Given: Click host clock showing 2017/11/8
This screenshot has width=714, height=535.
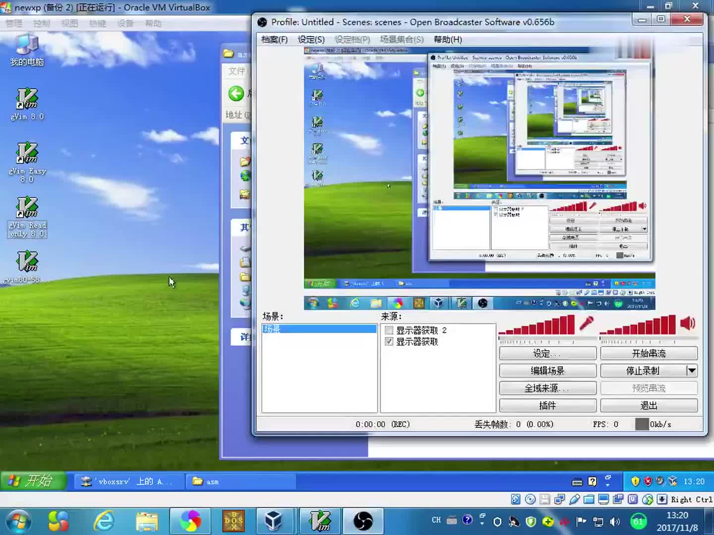Looking at the screenshot, I should point(677,521).
